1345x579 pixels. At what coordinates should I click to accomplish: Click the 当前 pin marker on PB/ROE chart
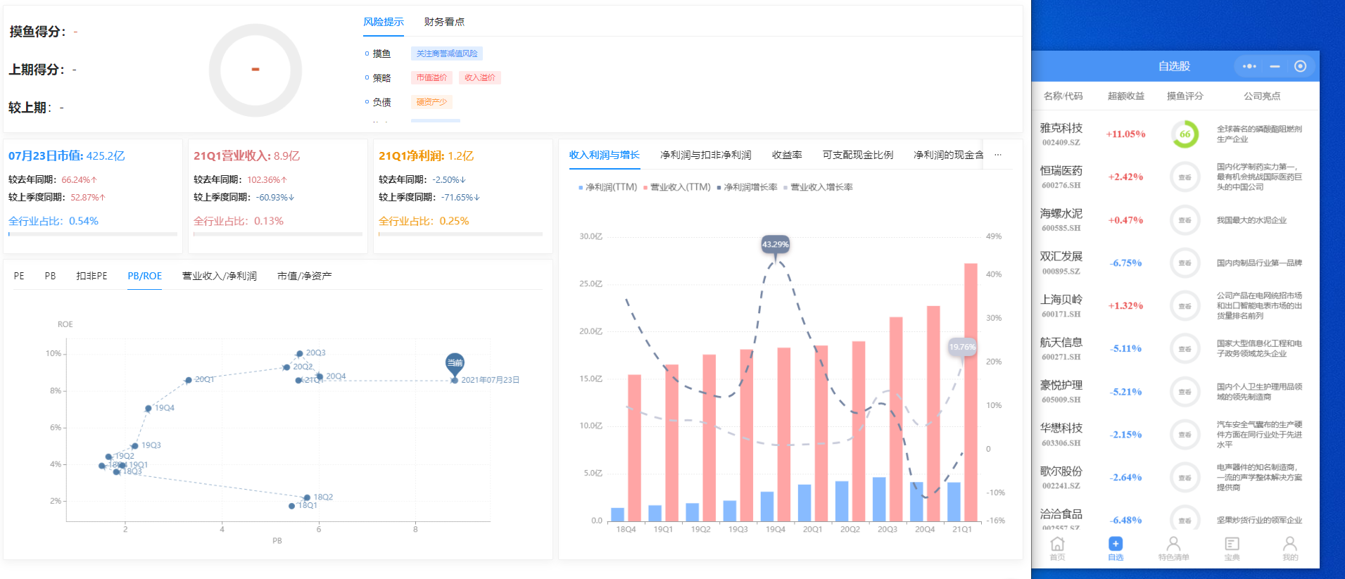pos(455,364)
